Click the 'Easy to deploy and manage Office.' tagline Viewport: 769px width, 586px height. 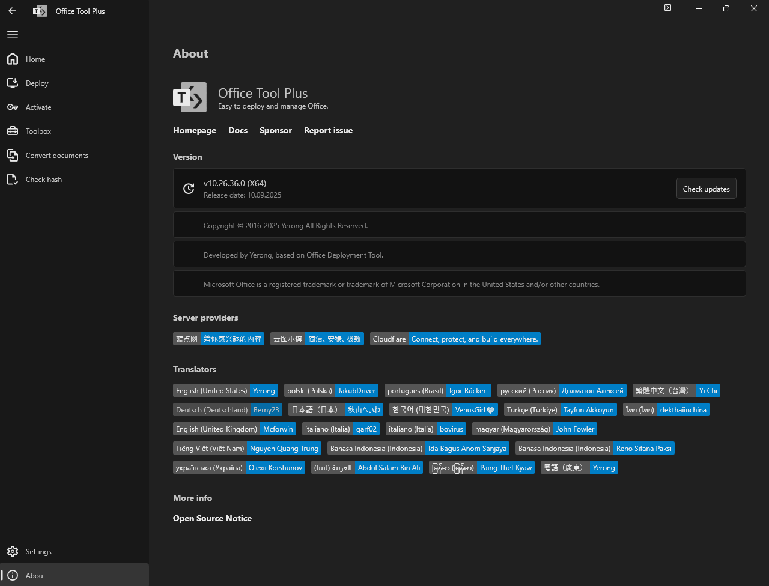click(x=273, y=106)
